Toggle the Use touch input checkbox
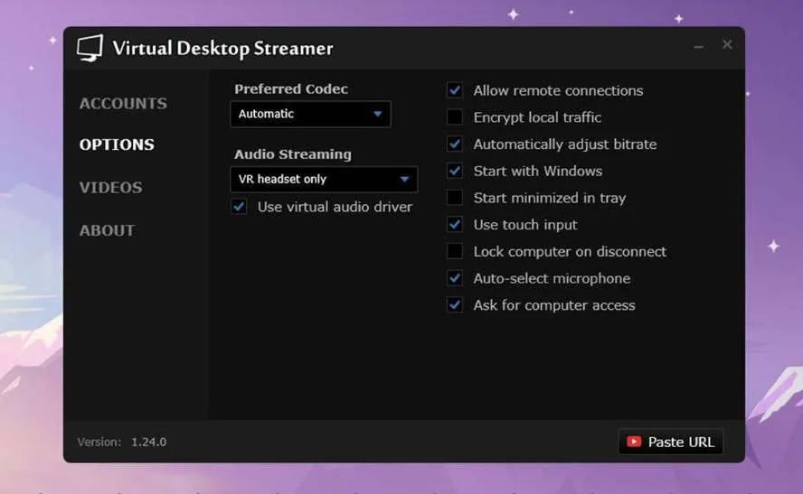This screenshot has height=494, width=803. click(x=455, y=225)
